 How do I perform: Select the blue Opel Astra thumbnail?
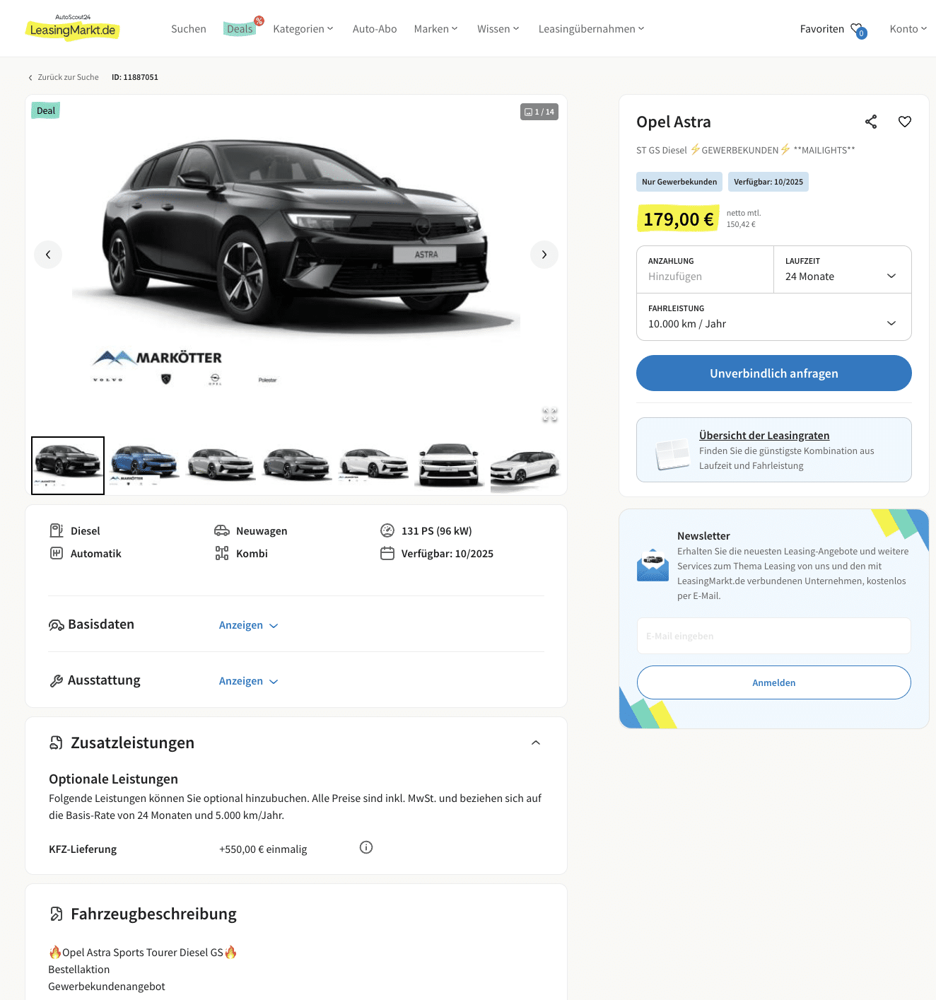(144, 465)
